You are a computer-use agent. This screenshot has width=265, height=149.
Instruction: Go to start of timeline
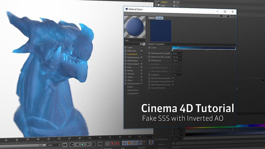pos(65,145)
